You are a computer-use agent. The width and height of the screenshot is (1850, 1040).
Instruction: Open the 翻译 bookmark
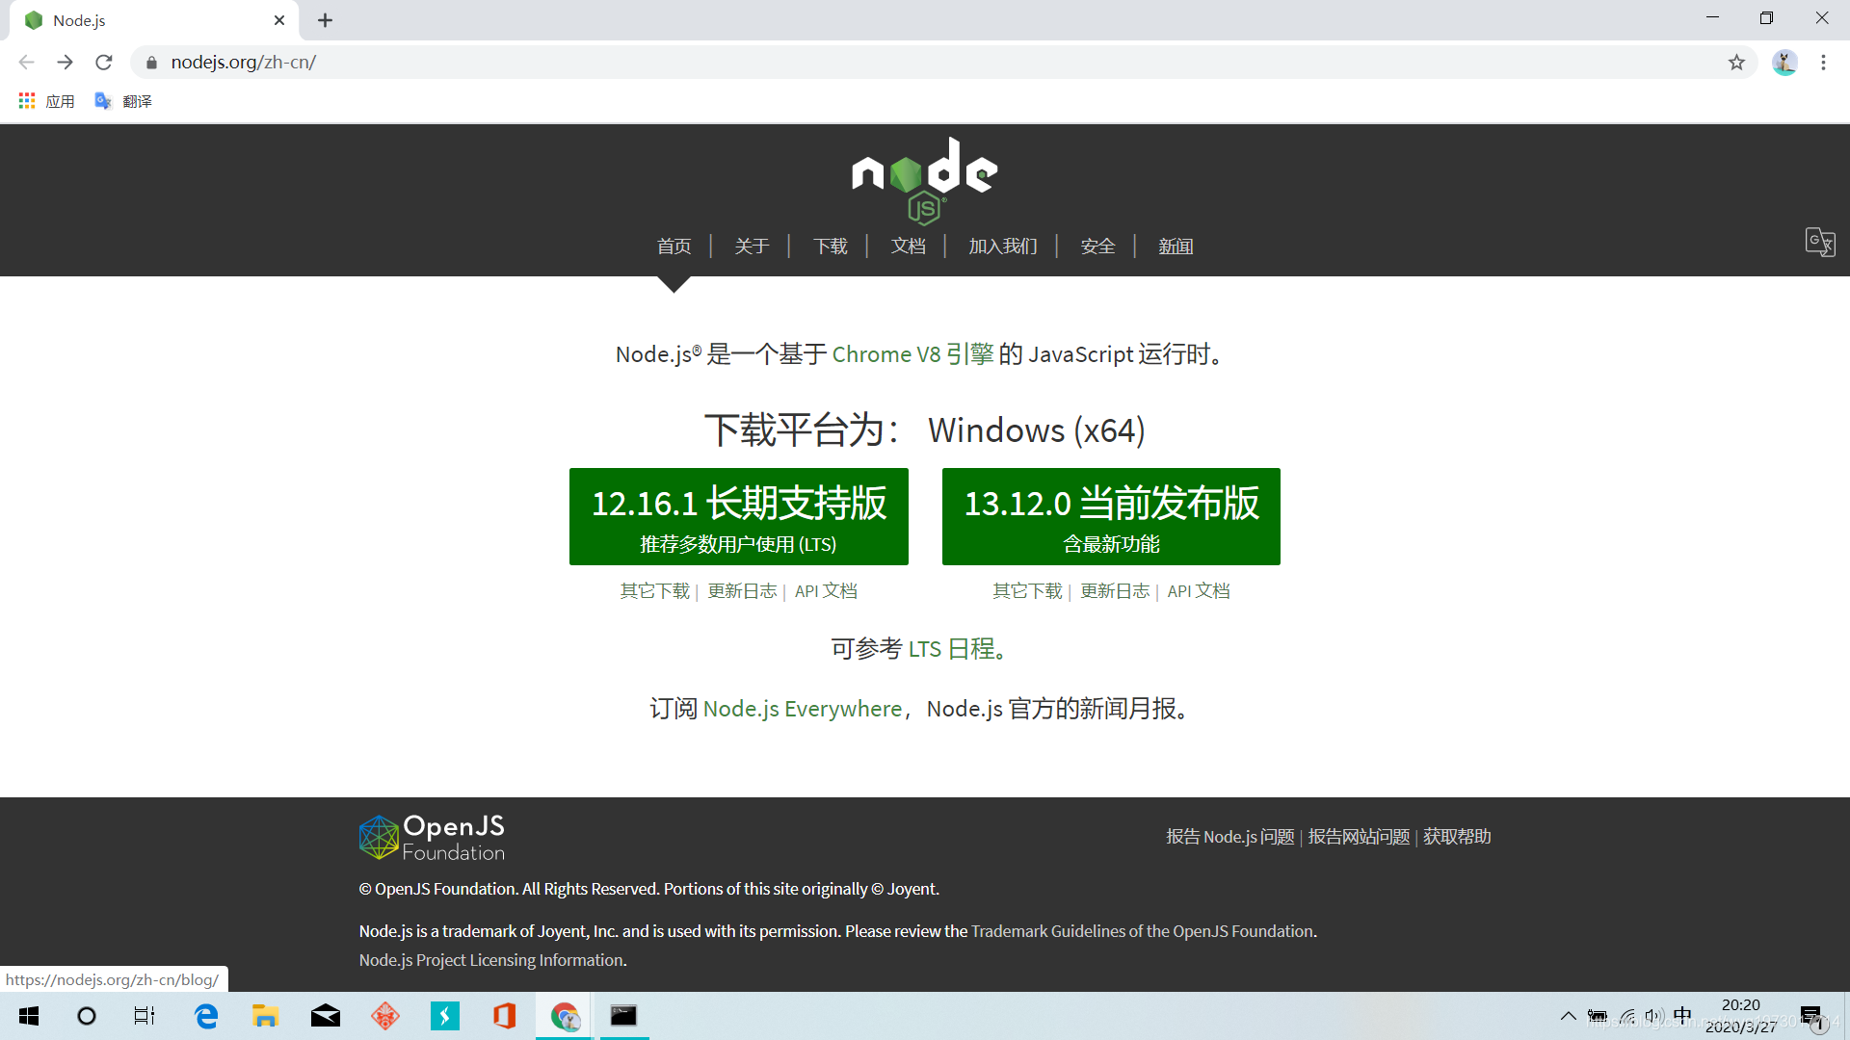click(123, 101)
